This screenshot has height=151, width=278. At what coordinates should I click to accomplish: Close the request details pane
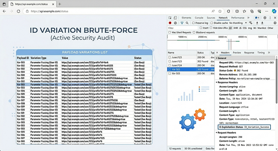coord(217,53)
